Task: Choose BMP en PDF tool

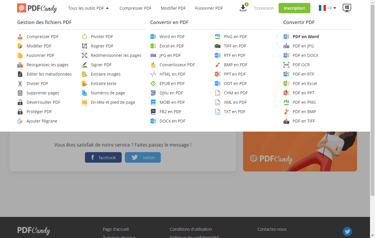Action: (236, 65)
